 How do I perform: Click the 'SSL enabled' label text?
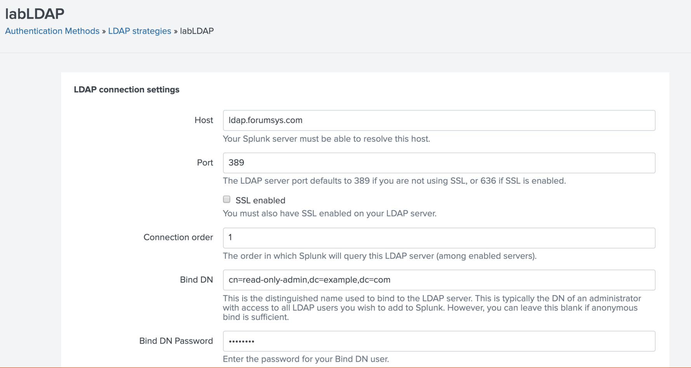[260, 200]
